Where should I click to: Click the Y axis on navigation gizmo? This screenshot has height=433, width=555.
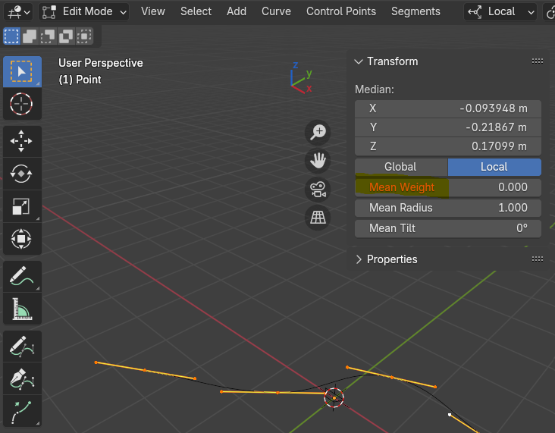(x=309, y=74)
